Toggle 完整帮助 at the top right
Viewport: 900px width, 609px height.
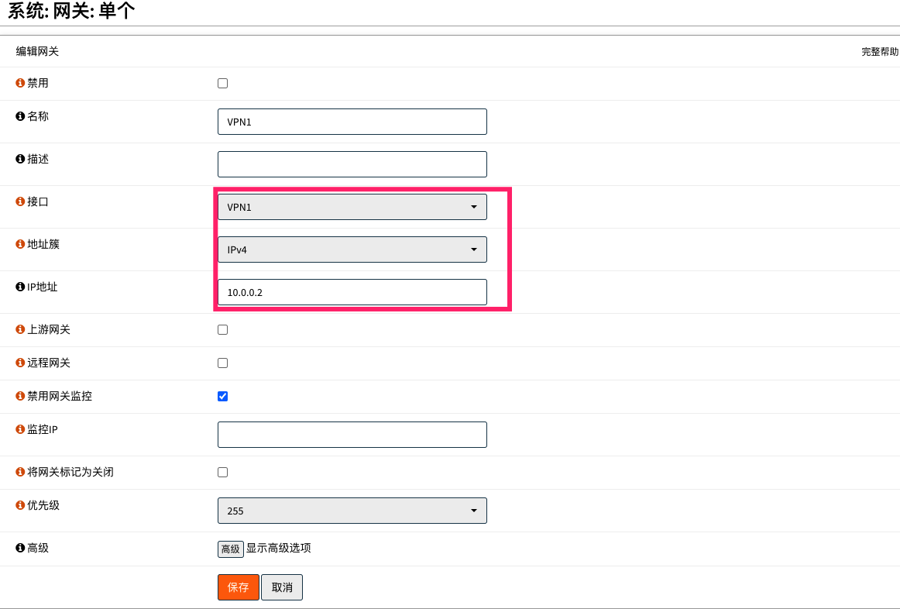click(879, 52)
